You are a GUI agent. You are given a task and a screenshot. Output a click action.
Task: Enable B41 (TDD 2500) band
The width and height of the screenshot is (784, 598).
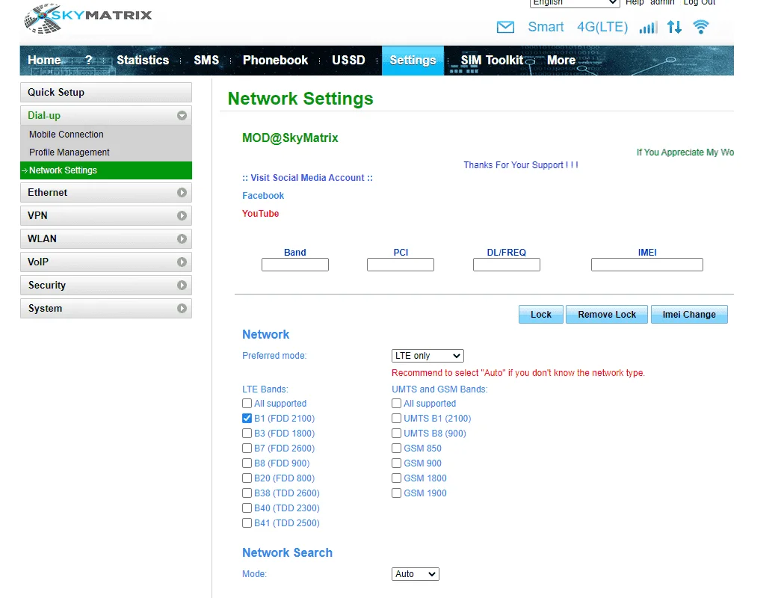point(247,523)
